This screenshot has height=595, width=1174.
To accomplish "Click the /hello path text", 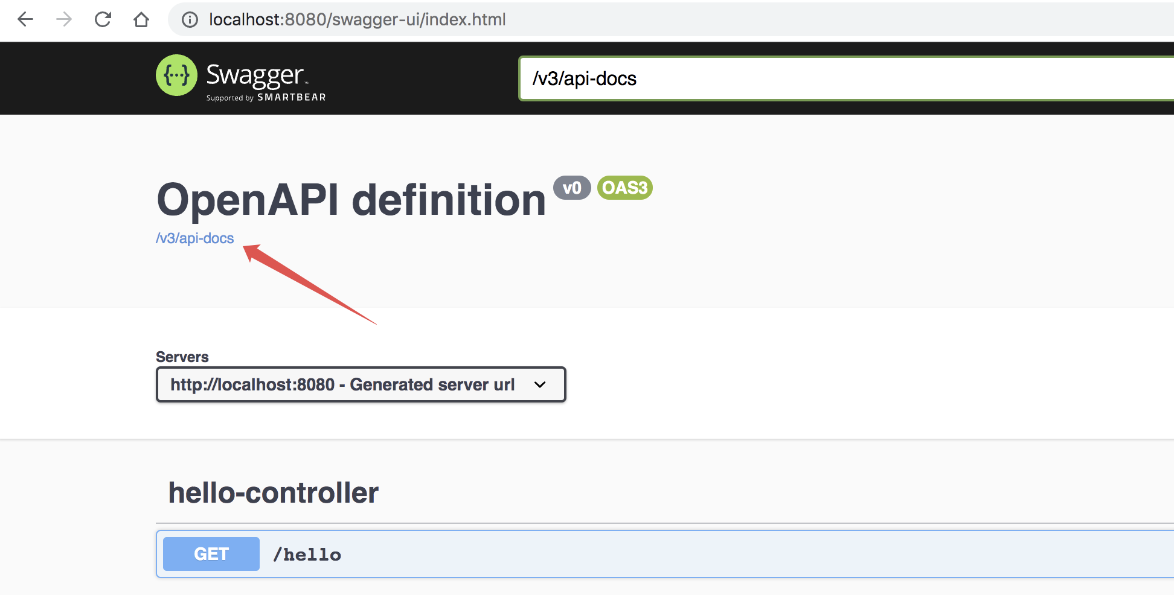I will pyautogui.click(x=307, y=555).
